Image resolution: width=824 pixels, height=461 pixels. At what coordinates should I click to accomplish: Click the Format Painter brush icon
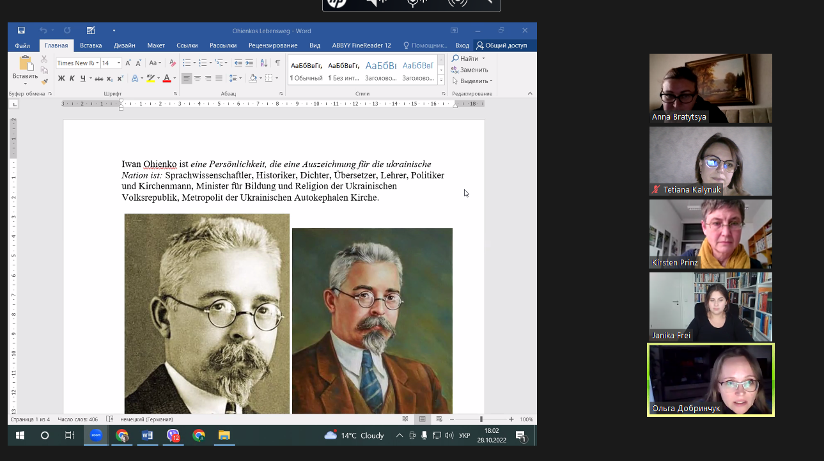pos(44,81)
